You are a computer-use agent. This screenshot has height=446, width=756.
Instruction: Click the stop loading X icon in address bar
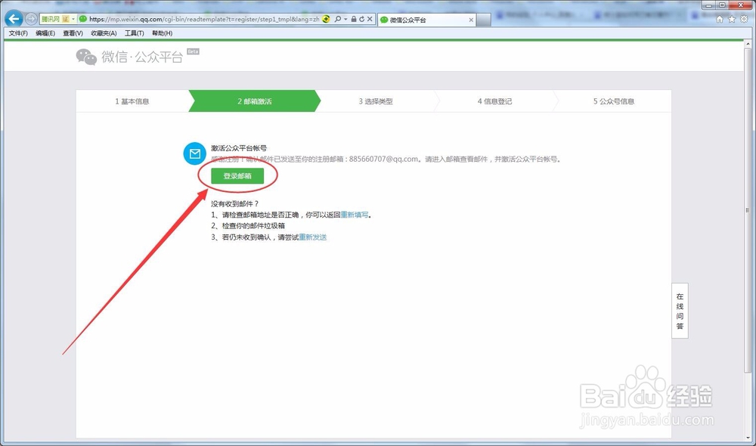click(x=370, y=20)
